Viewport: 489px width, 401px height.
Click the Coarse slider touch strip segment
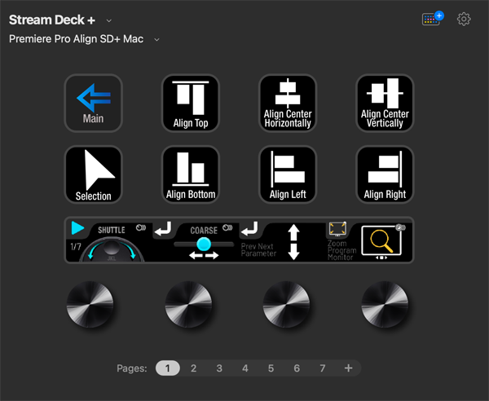[x=196, y=240]
